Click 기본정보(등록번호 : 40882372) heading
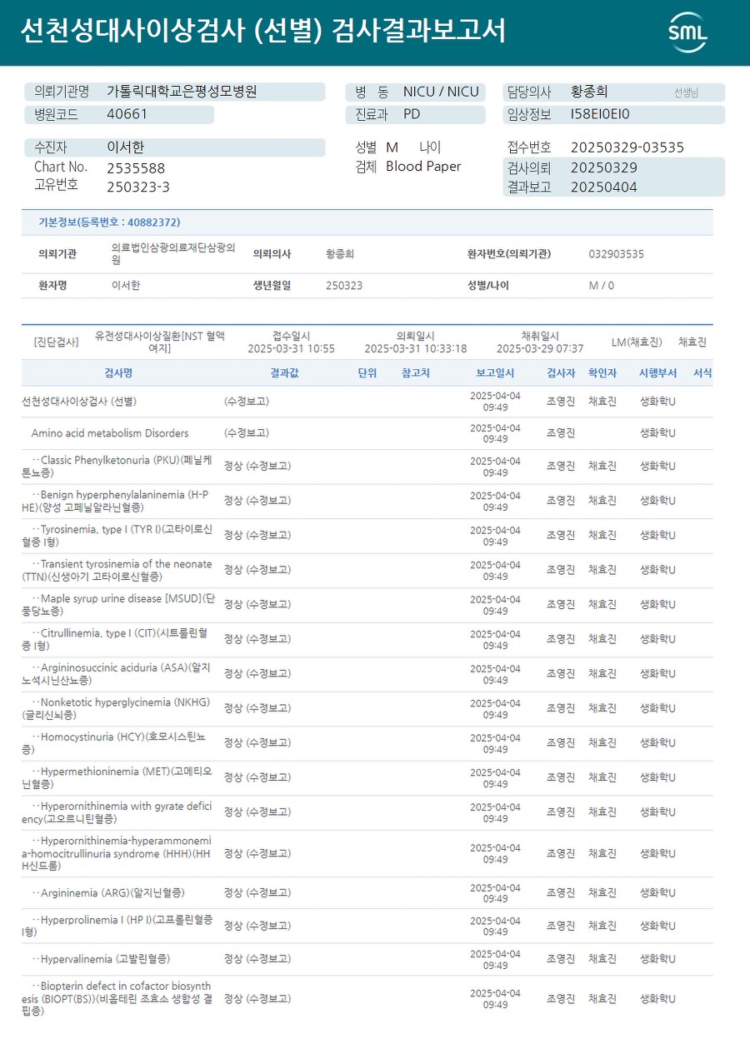Viewport: 750px width, 1059px height. pyautogui.click(x=109, y=222)
